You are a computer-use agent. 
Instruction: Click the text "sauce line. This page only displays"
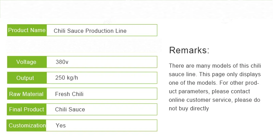coord(215,74)
